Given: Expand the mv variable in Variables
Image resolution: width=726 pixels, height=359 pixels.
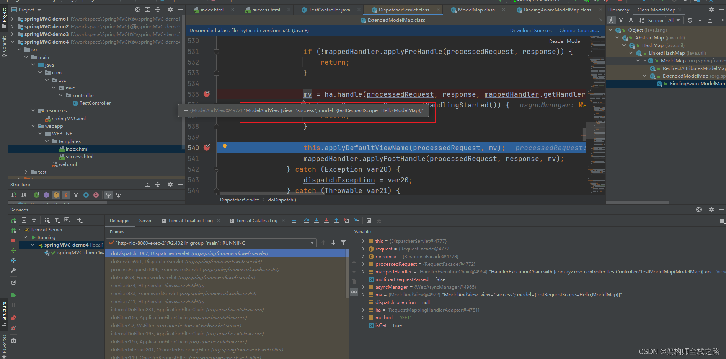Looking at the screenshot, I should pos(363,294).
